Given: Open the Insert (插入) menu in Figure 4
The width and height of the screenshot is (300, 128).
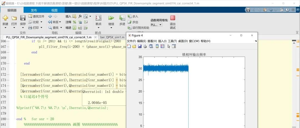Looking at the screenshot, I should tap(162, 41).
